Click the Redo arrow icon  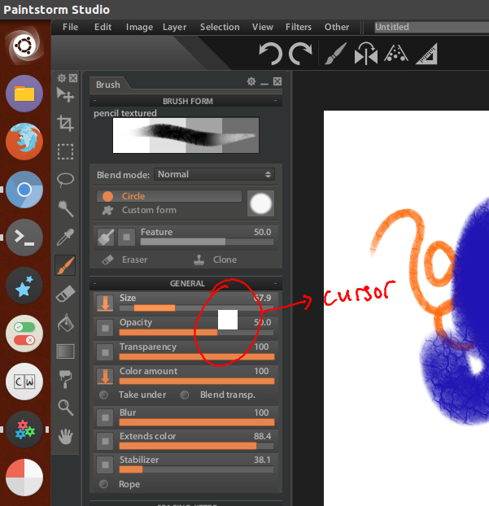coord(300,54)
